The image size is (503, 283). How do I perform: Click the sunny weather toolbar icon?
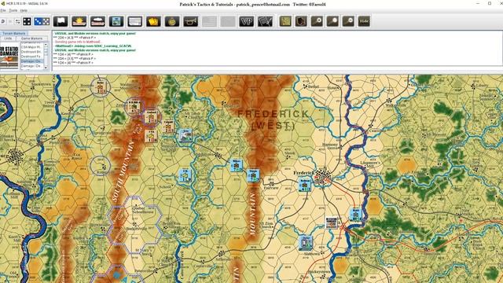[79, 21]
